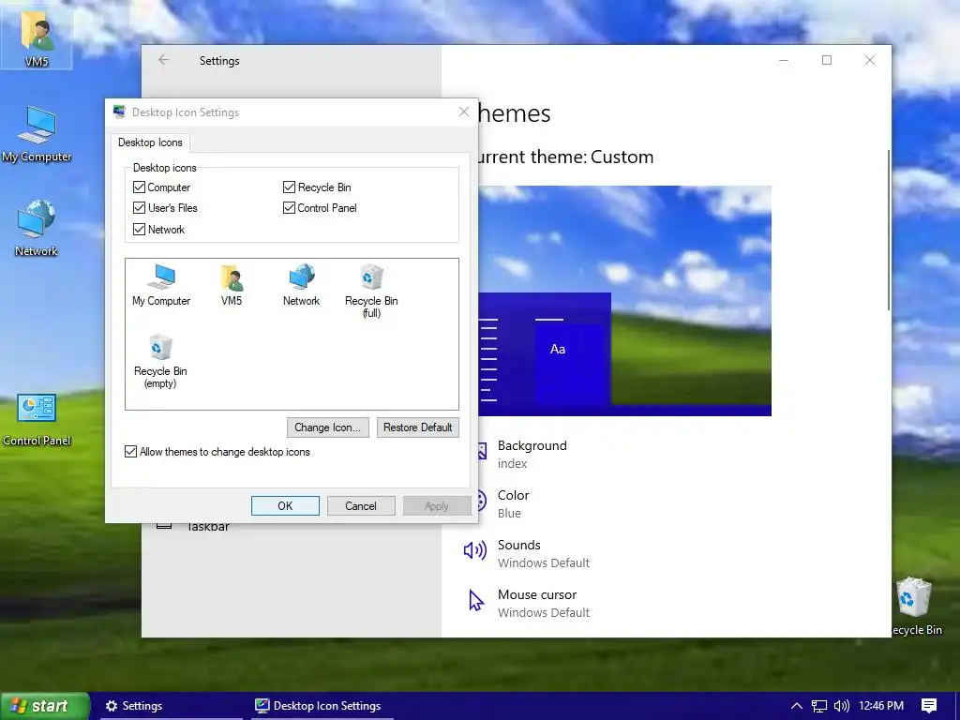Select My Computer icon in dialog preview list

tap(161, 285)
